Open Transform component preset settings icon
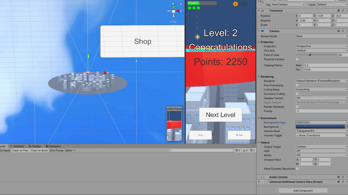348x195 pixels. tap(343, 11)
